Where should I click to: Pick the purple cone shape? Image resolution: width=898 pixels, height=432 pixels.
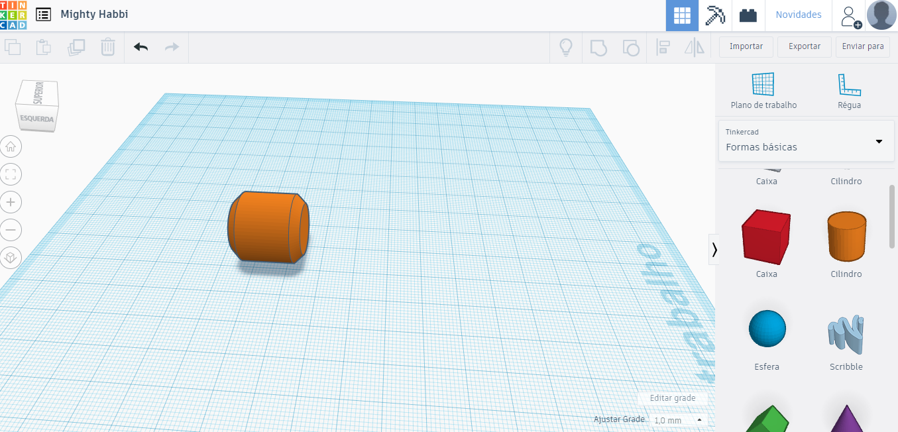[x=846, y=419]
